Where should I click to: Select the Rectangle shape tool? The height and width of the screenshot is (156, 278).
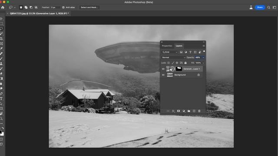(1, 108)
